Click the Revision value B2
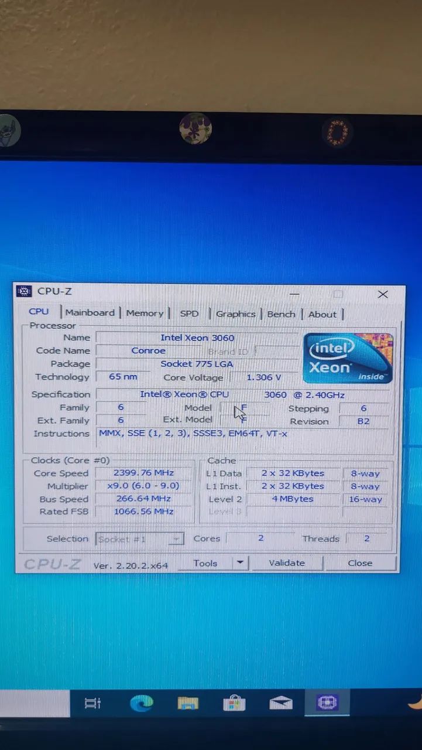The height and width of the screenshot is (750, 422). click(363, 422)
